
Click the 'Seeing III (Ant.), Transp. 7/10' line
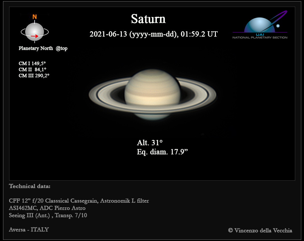point(48,215)
